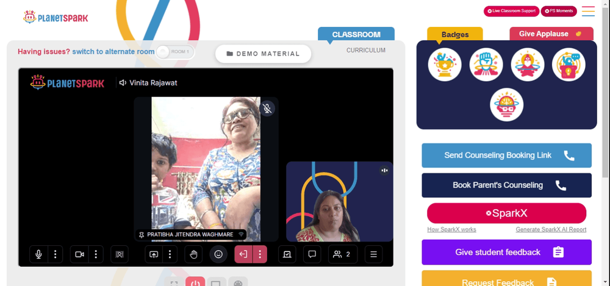Award the raised fist badge
Screen dimensions: 610x286
click(486, 65)
